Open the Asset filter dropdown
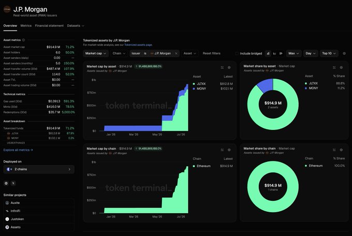Image resolution: width=352 pixels, height=236 pixels. click(189, 53)
